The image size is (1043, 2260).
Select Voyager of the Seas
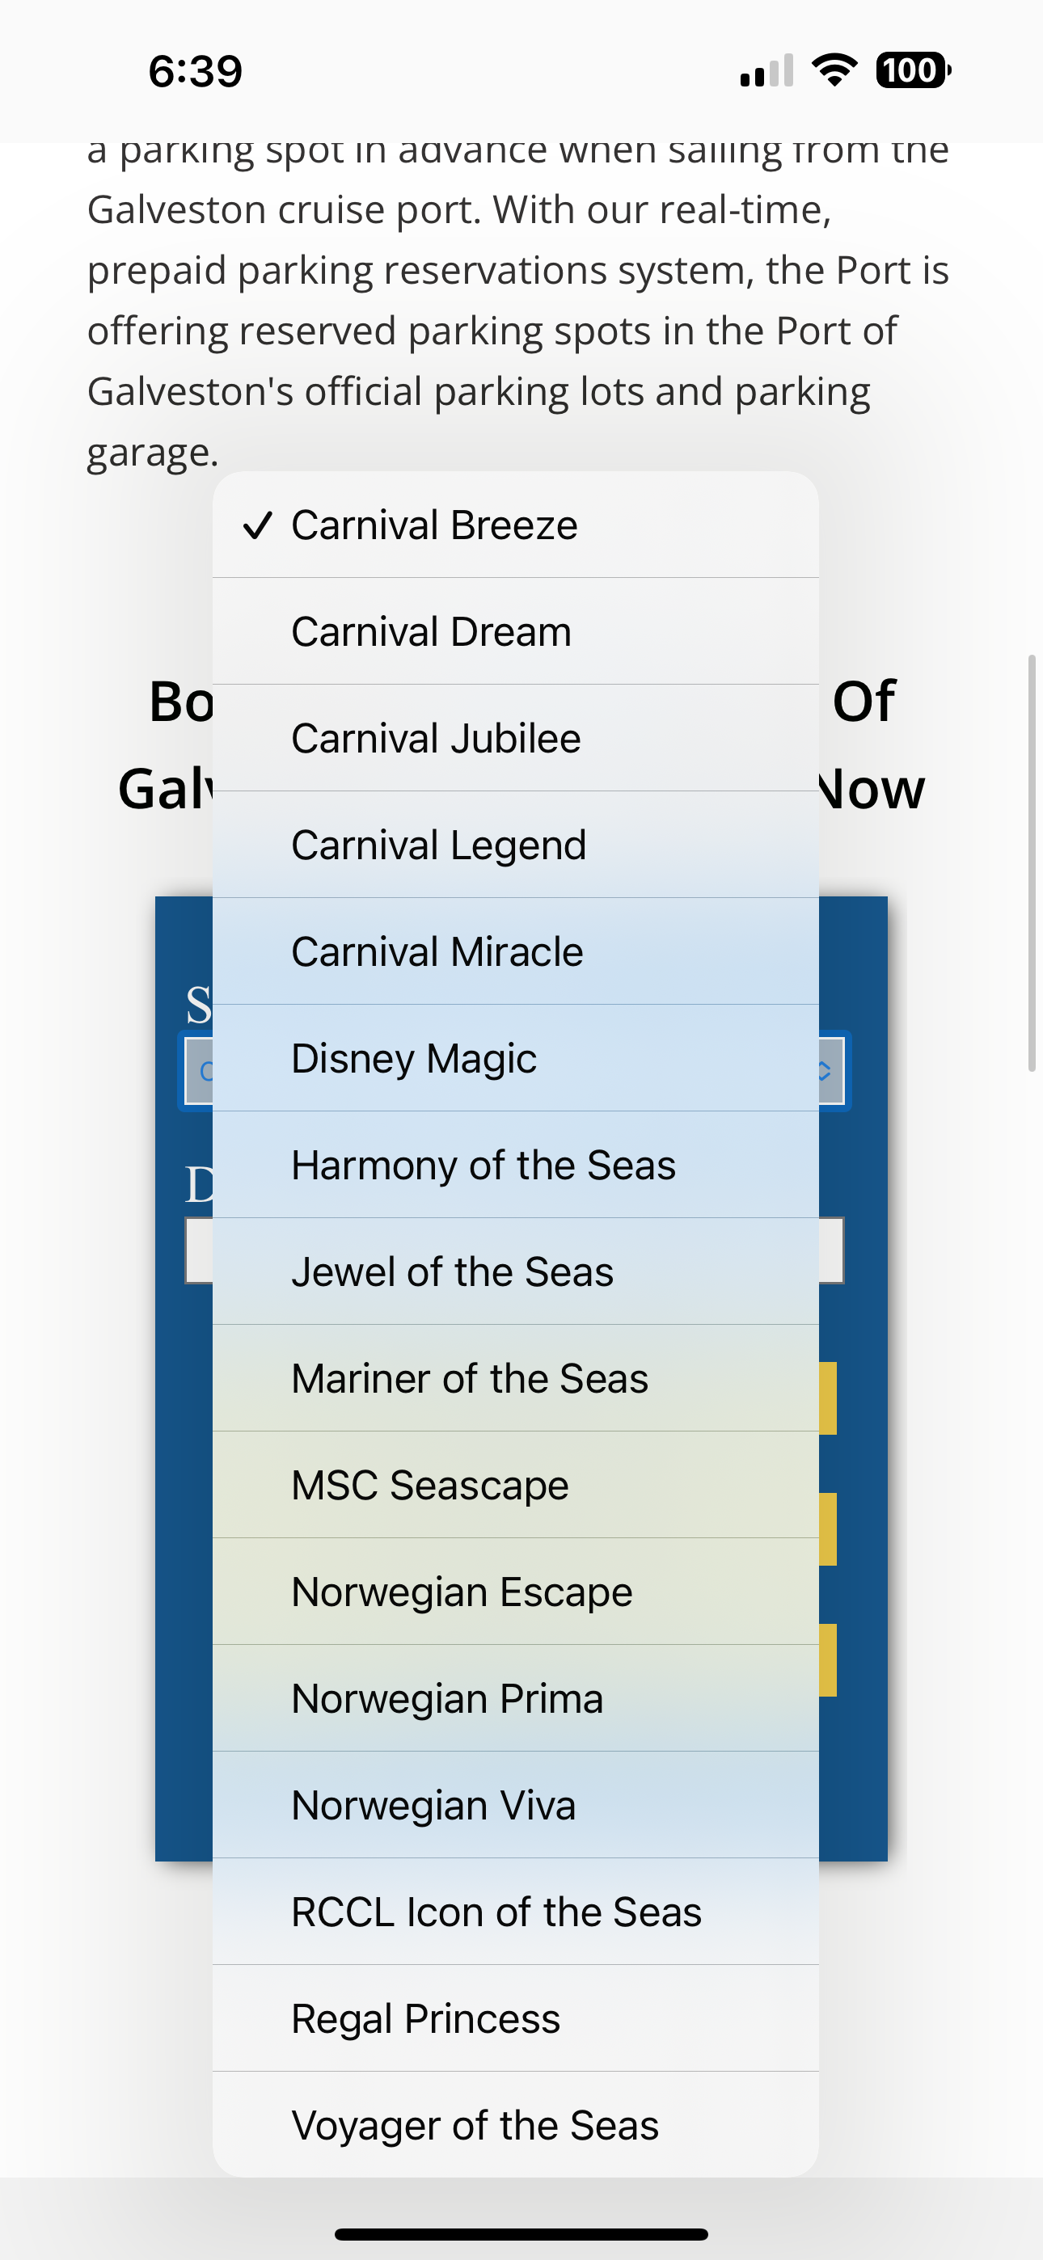[x=515, y=2125]
